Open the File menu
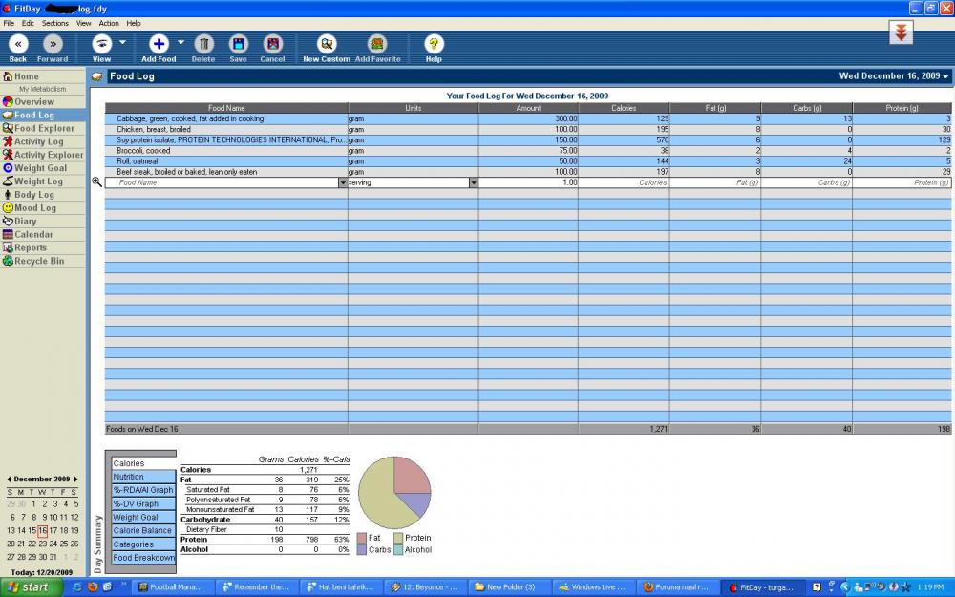Screen dimensions: 955x597 (x=9, y=23)
